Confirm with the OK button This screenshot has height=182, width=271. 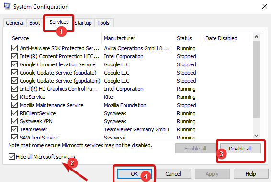click(x=135, y=174)
